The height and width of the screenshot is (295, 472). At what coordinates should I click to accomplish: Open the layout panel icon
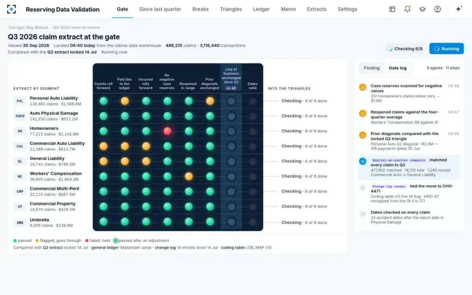tap(392, 9)
